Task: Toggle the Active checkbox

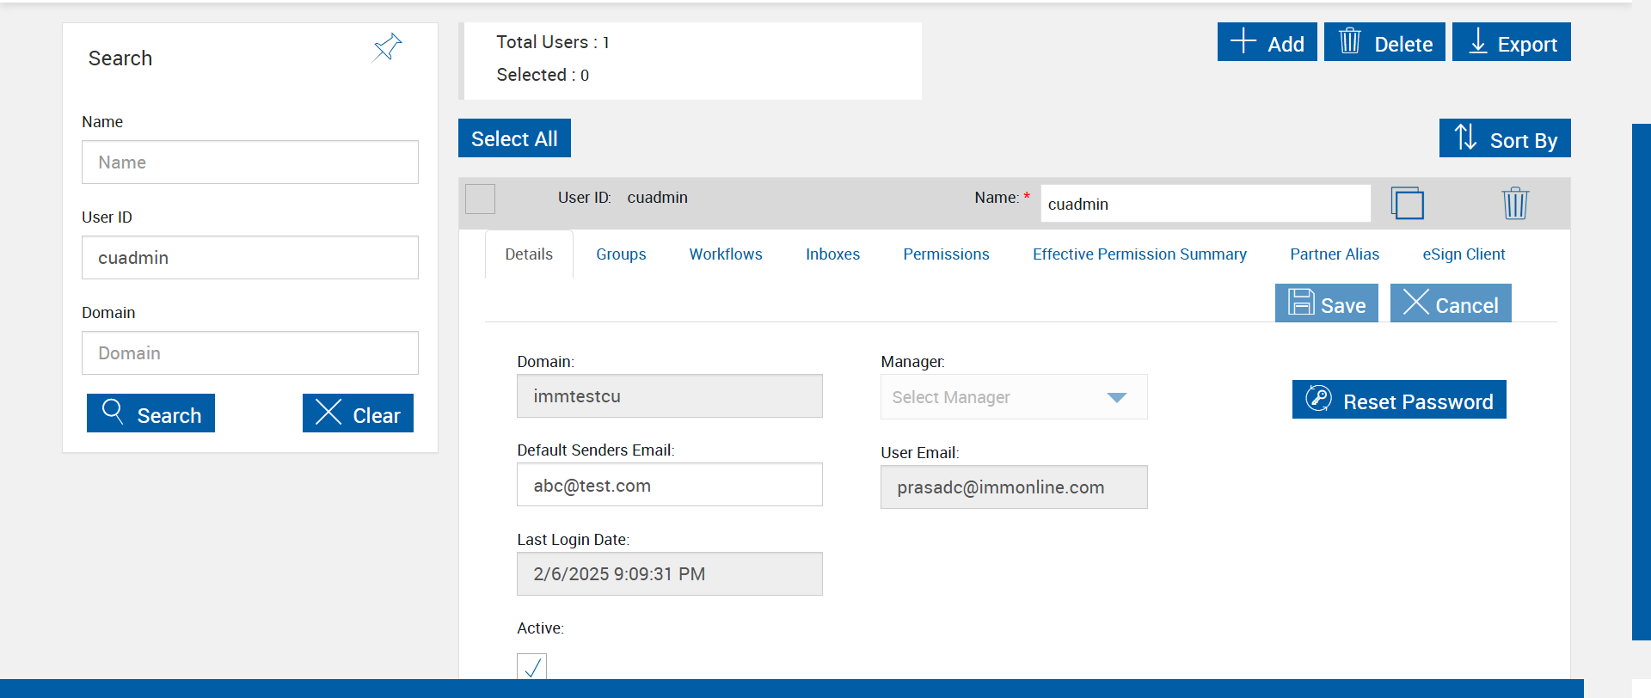Action: click(531, 667)
